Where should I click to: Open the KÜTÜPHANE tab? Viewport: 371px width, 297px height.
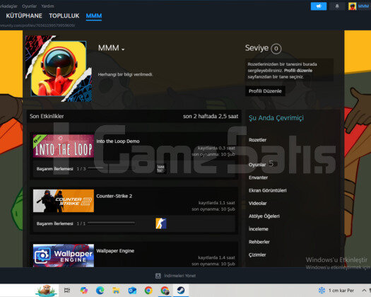pos(24,16)
